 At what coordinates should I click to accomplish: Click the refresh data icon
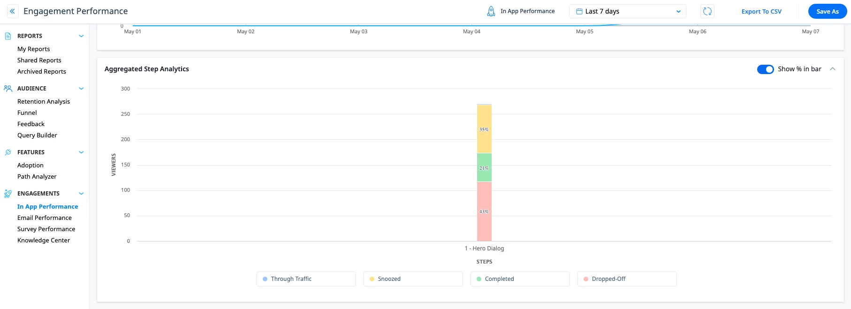pyautogui.click(x=707, y=11)
